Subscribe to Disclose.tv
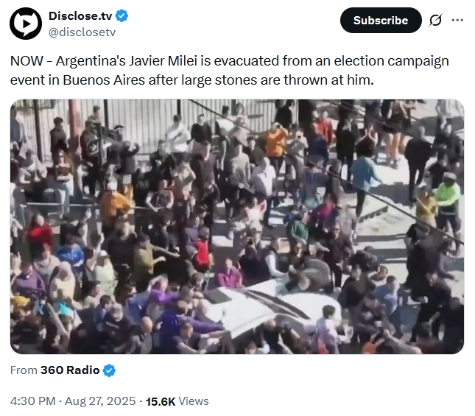Viewport: 475px width, 416px height. (x=381, y=21)
